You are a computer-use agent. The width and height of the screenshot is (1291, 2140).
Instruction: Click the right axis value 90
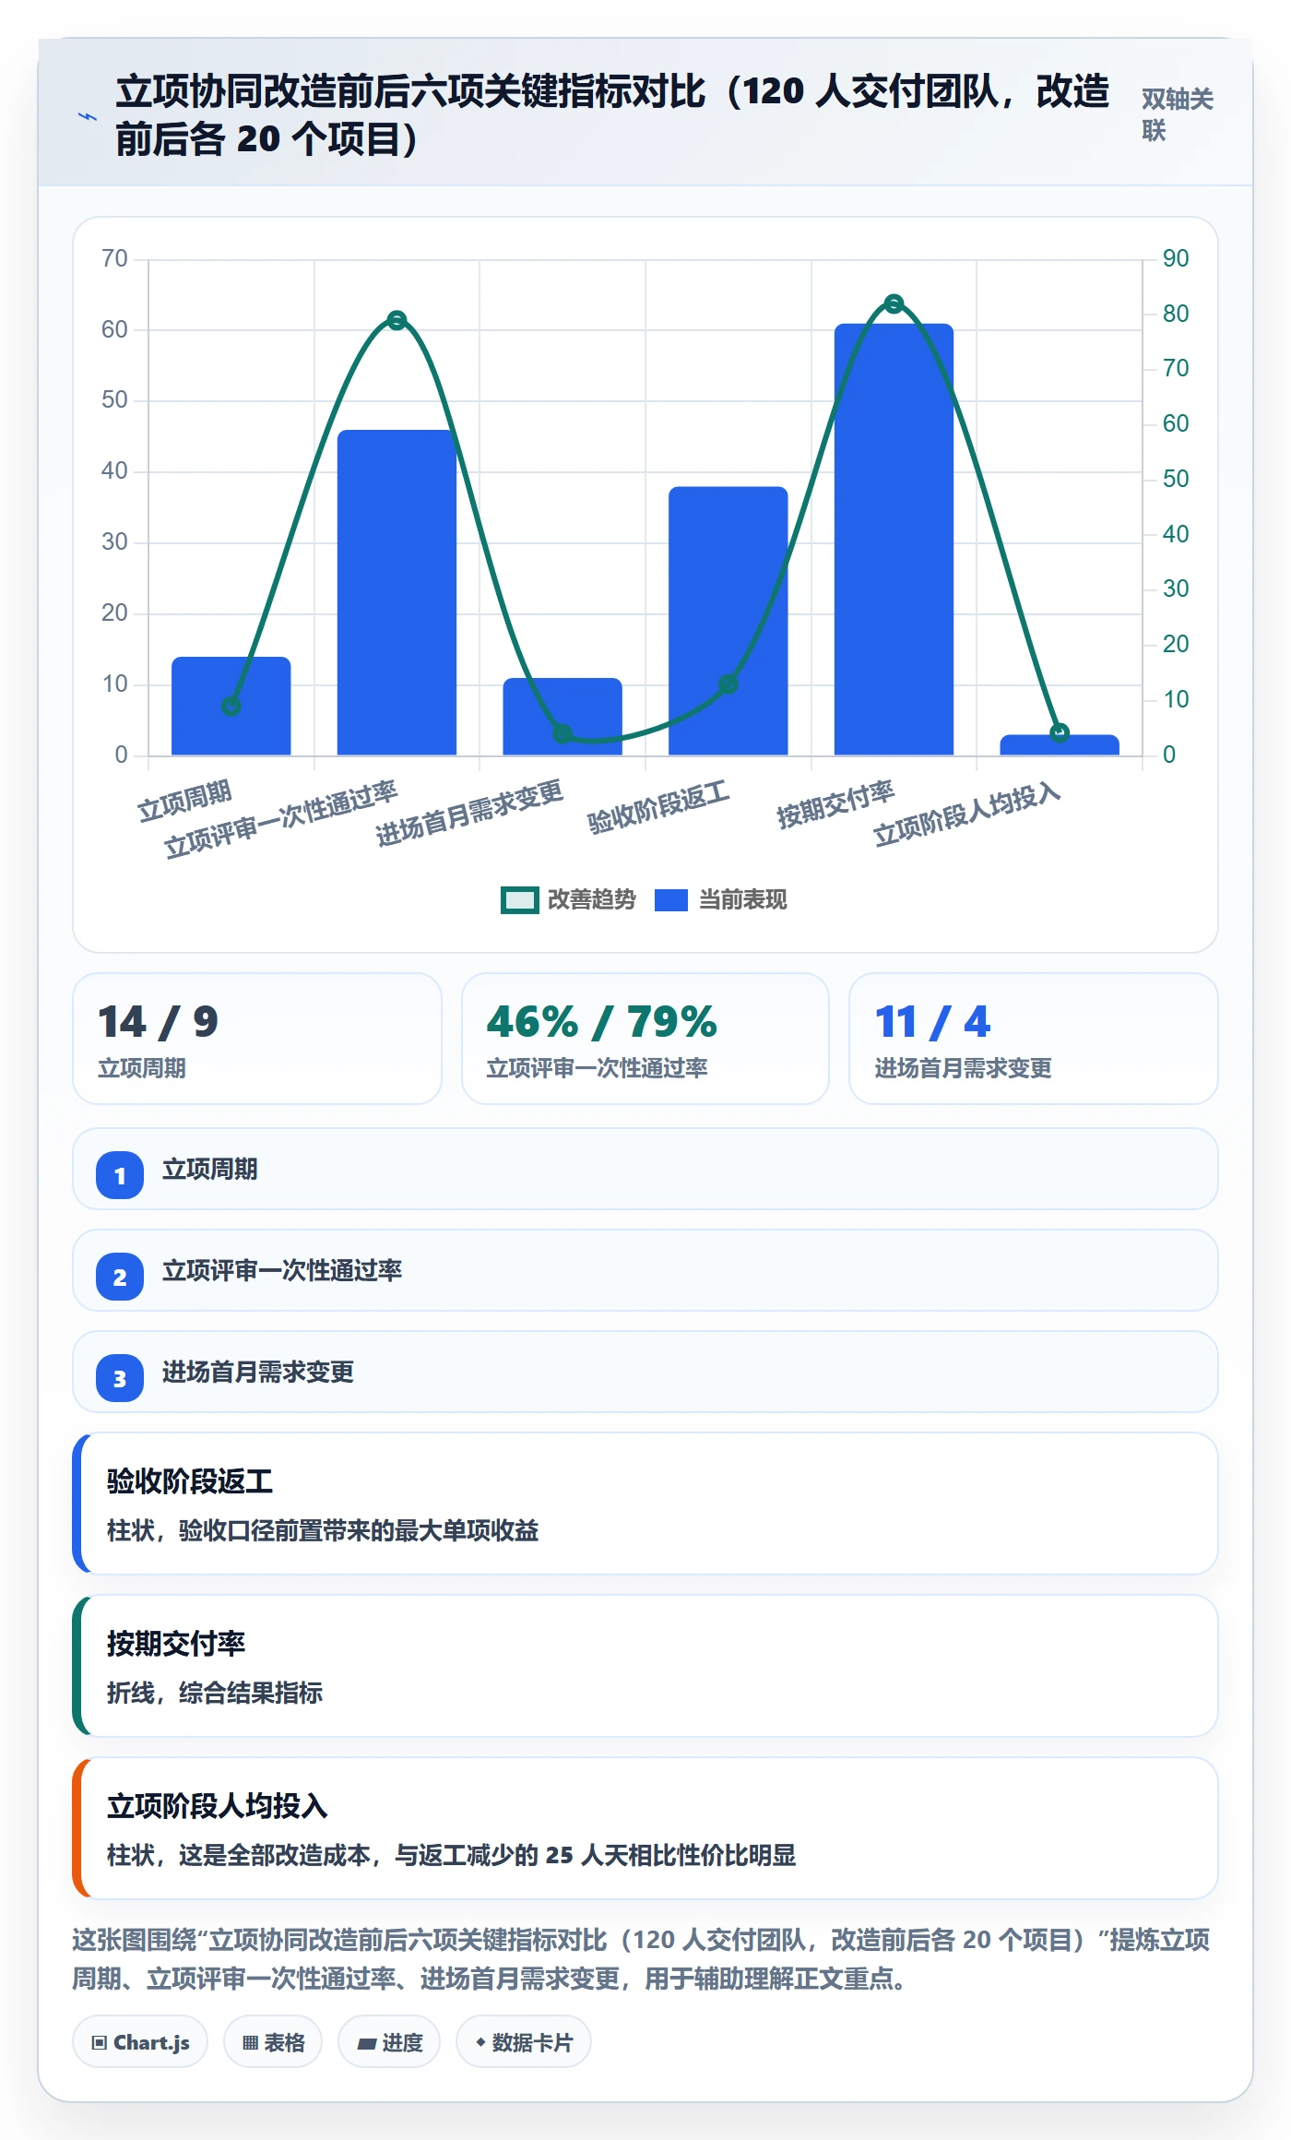pyautogui.click(x=1176, y=258)
